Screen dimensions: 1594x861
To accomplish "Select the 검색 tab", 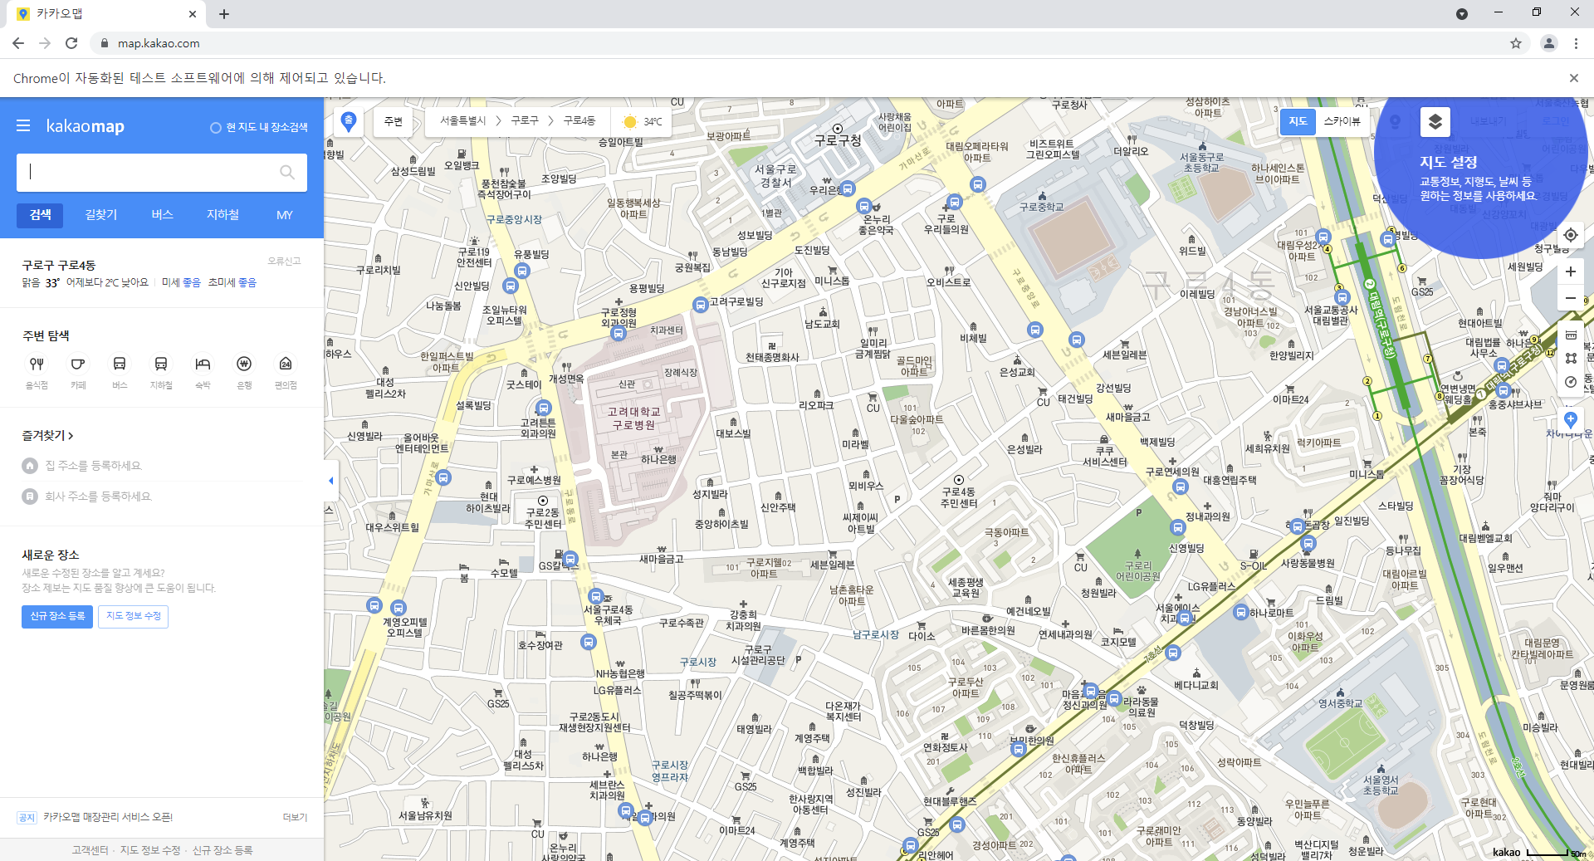I will click(40, 215).
